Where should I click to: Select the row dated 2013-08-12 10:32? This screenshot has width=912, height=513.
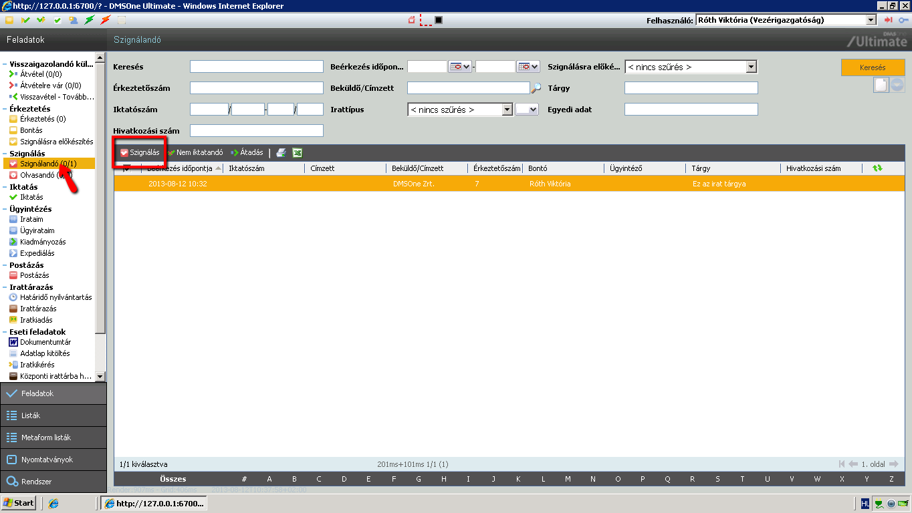[x=509, y=183]
